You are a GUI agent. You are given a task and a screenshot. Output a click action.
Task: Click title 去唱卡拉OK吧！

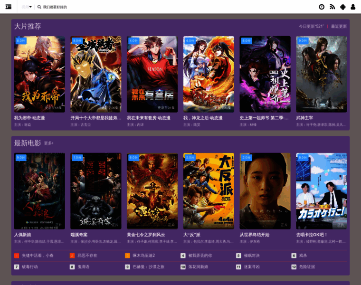click(312, 235)
